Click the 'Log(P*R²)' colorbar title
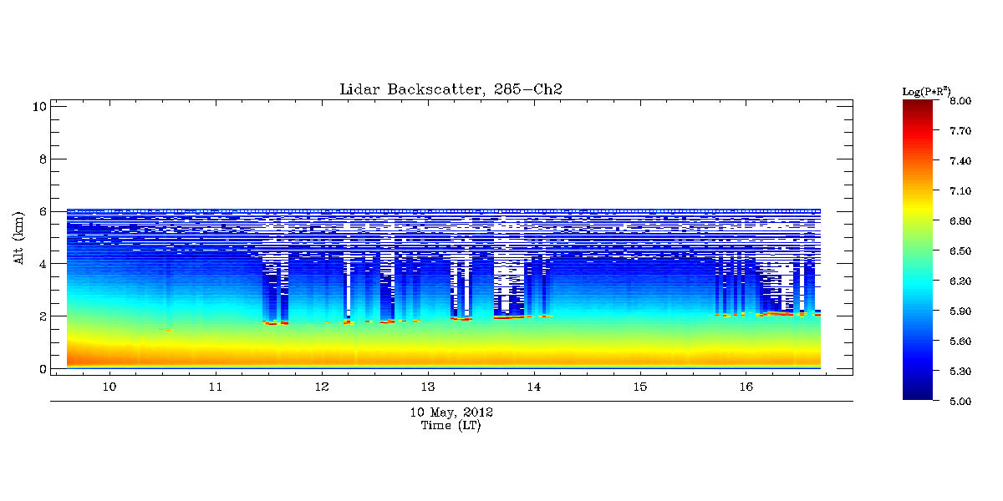 (x=926, y=91)
